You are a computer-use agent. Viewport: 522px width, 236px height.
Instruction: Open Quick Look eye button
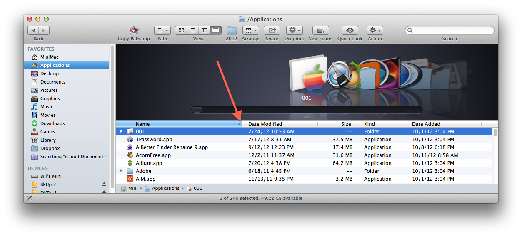point(350,30)
